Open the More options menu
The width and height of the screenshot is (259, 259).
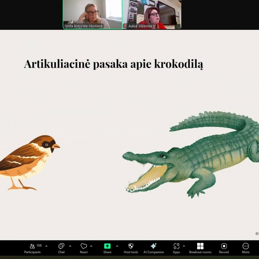click(x=246, y=248)
